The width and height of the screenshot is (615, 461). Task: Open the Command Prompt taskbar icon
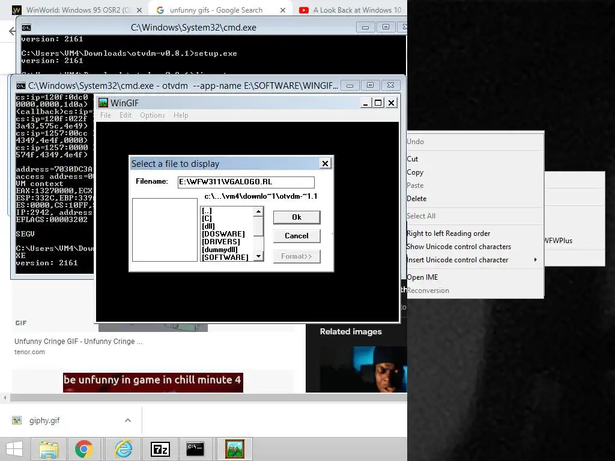(195, 449)
